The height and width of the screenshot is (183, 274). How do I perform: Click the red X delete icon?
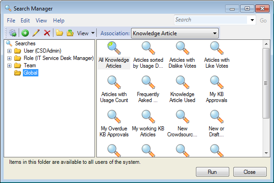click(47, 33)
